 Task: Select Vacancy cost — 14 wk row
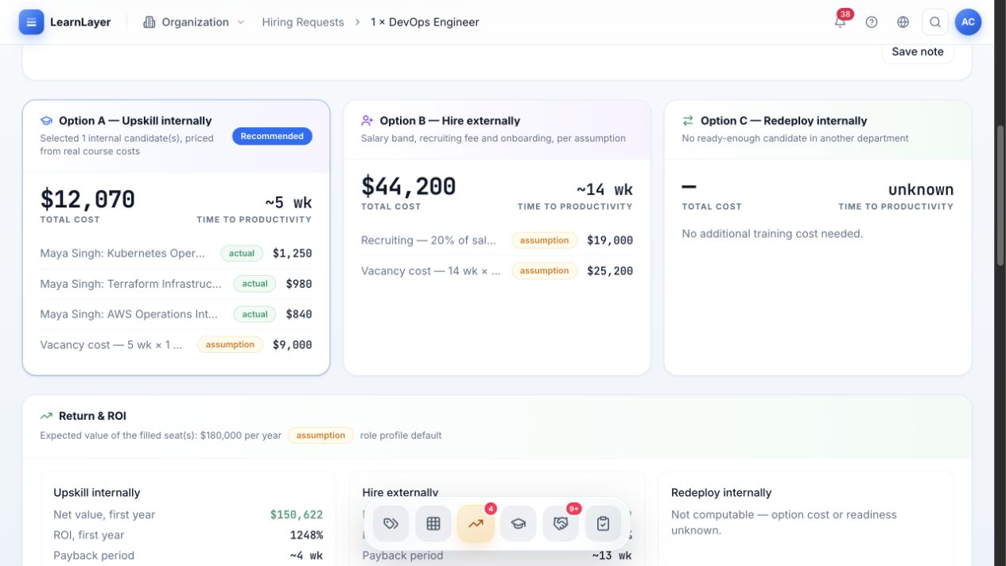tap(497, 271)
